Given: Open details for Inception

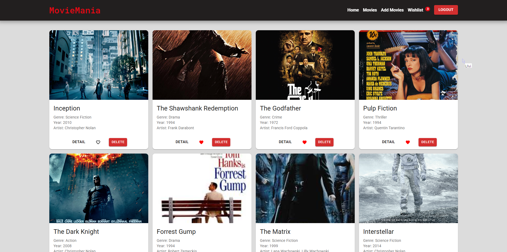Looking at the screenshot, I should [79, 142].
